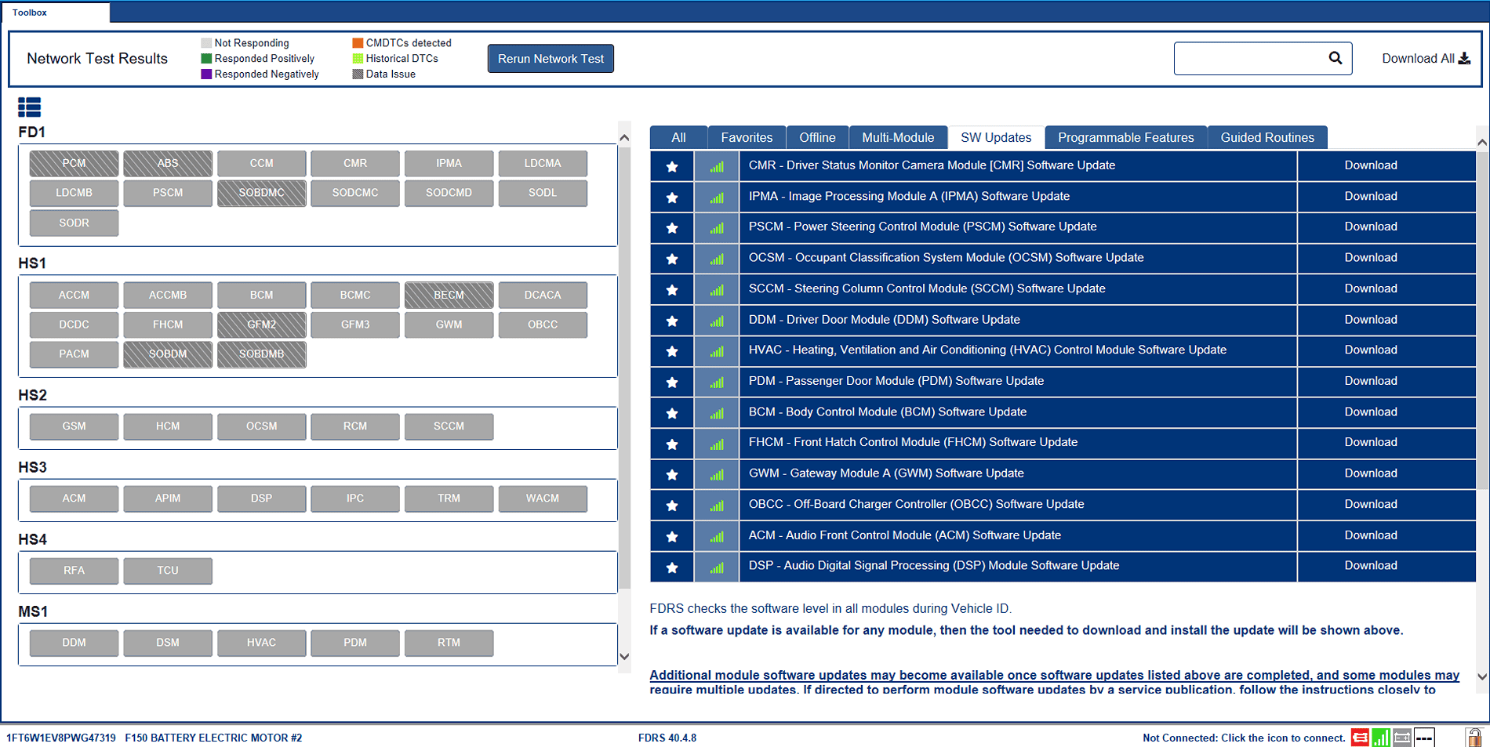Download the HVAC Control Module update
Screen dimensions: 1490x747
(x=1370, y=350)
